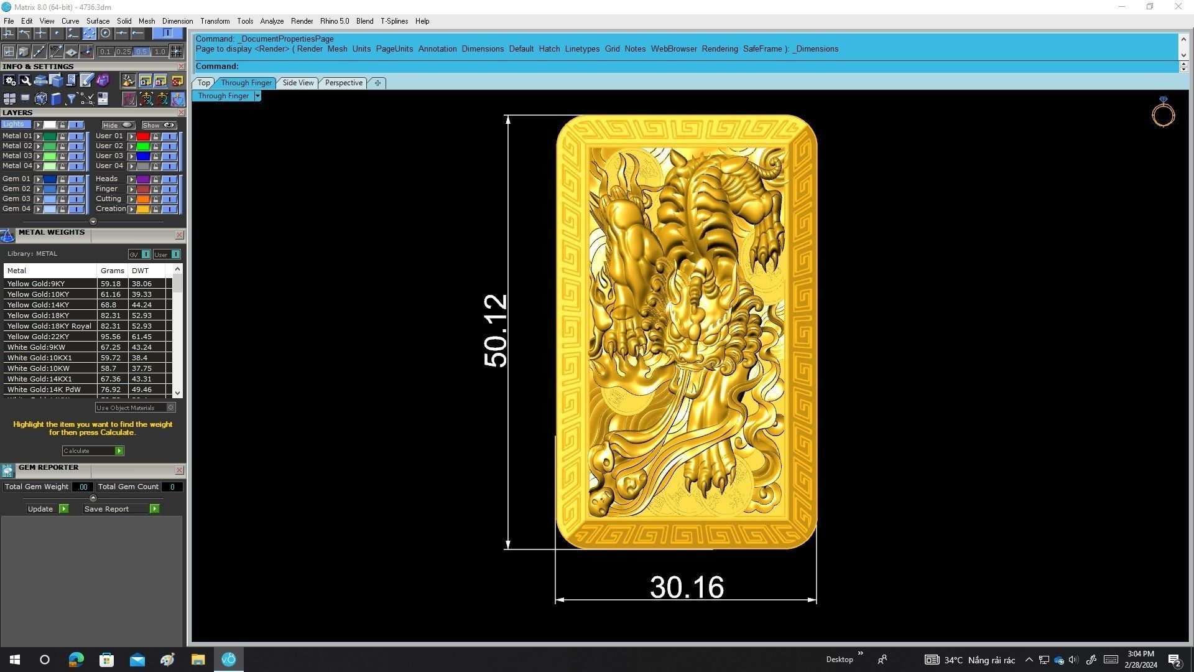Click the printer icon in Info & Settings
Viewport: 1194px width, 672px height.
(40, 80)
